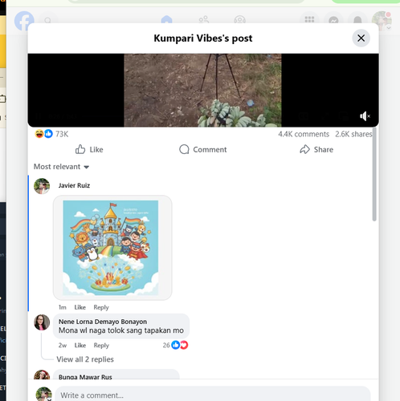Open the 73K reactions list
400x401 pixels.
point(62,134)
